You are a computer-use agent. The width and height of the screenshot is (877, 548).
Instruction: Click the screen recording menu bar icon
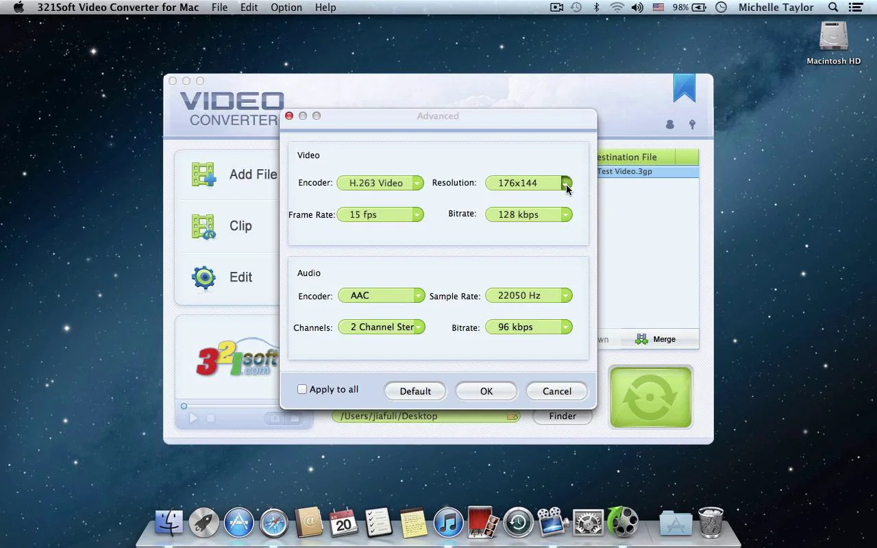tap(556, 8)
